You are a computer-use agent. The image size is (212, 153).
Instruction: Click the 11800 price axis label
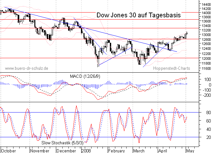[206, 63]
